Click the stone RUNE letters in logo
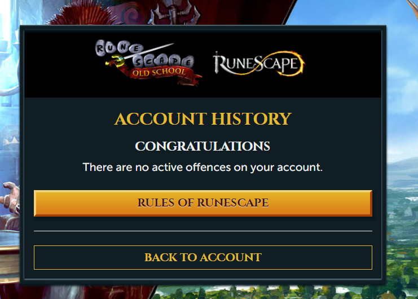Viewport: 418px width, 299px height. click(119, 48)
